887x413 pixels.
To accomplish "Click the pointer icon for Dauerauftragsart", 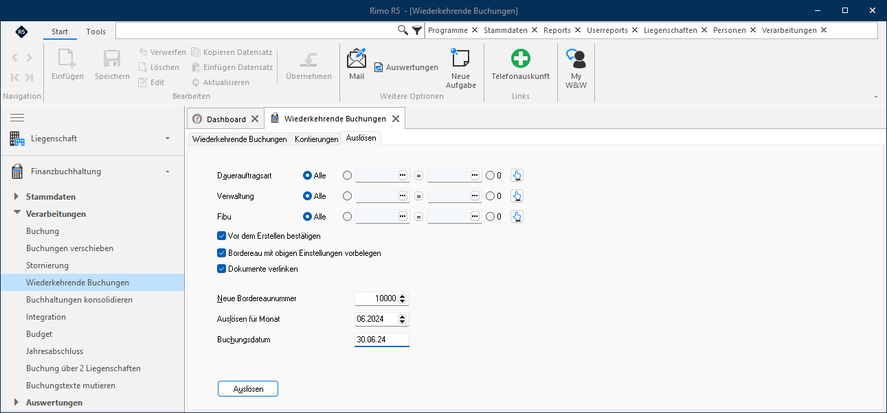I will pos(517,176).
